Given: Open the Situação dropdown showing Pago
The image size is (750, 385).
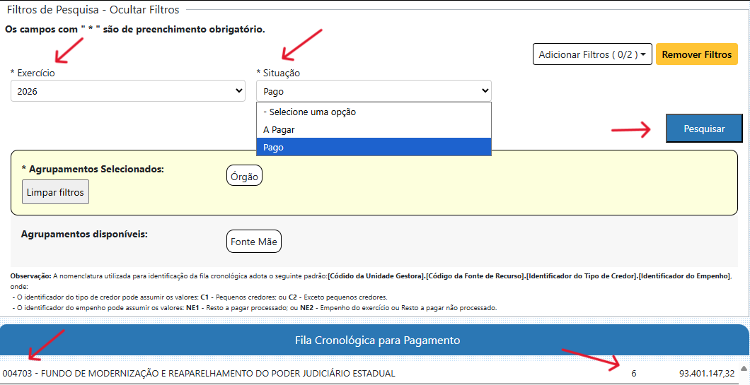Looking at the screenshot, I should 374,90.
